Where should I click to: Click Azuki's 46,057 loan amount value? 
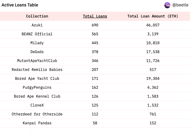coord(153,25)
